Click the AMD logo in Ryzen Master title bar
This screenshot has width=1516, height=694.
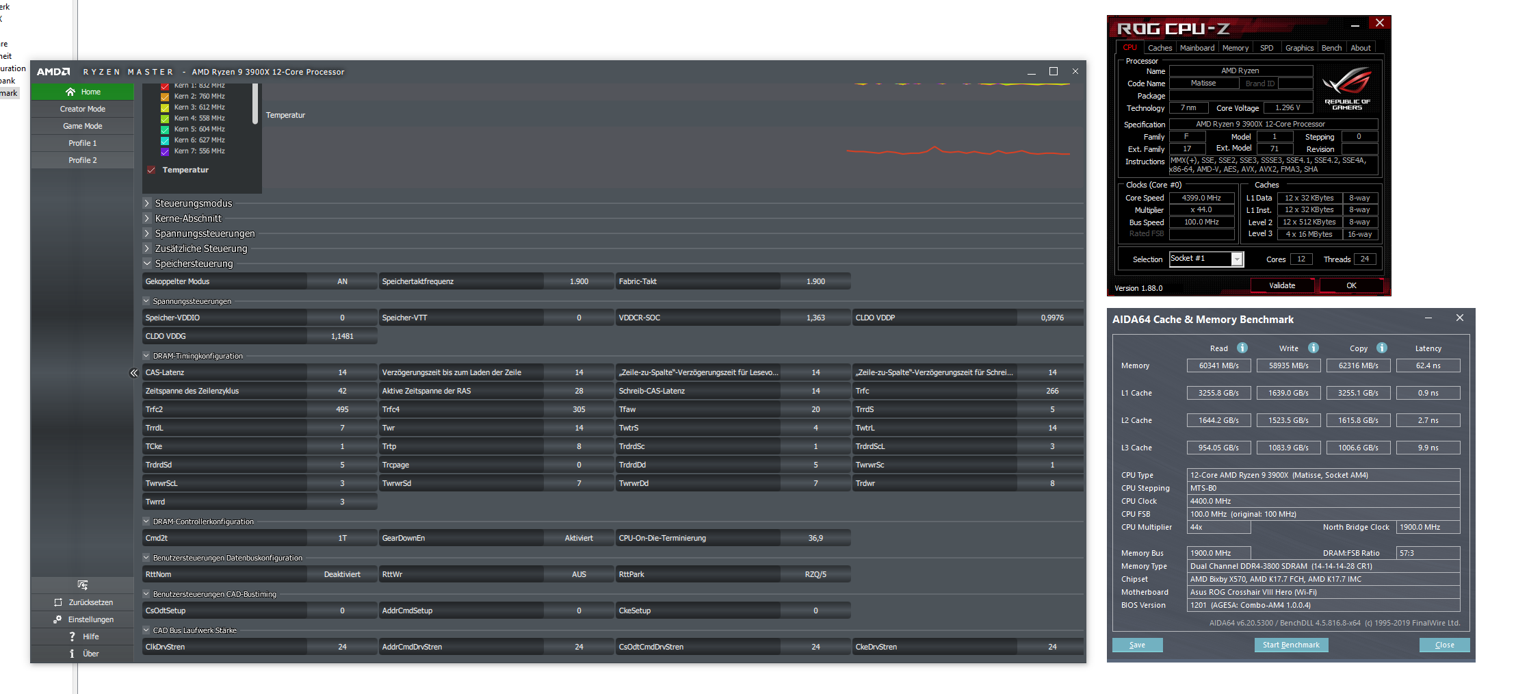point(53,72)
